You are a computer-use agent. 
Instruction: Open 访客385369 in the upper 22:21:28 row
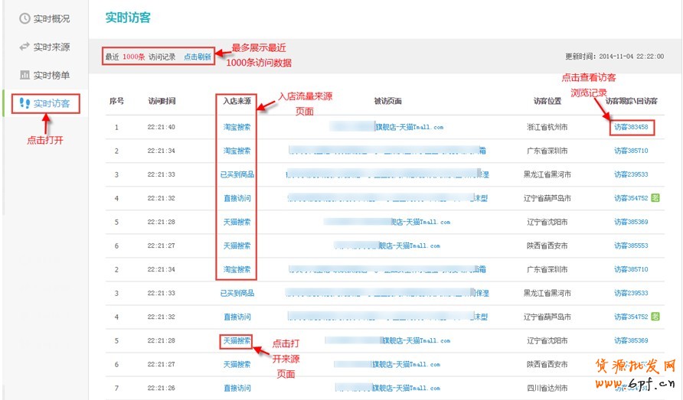631,222
